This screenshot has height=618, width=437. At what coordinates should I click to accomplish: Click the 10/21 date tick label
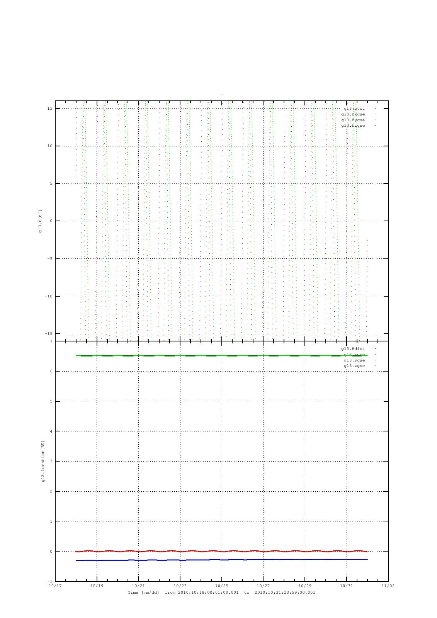(138, 586)
